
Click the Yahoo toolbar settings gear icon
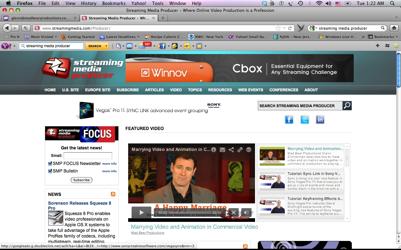(x=396, y=46)
